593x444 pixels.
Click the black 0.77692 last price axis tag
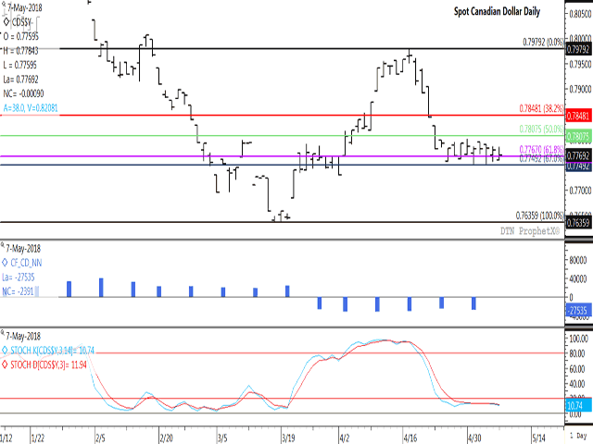[x=578, y=155]
